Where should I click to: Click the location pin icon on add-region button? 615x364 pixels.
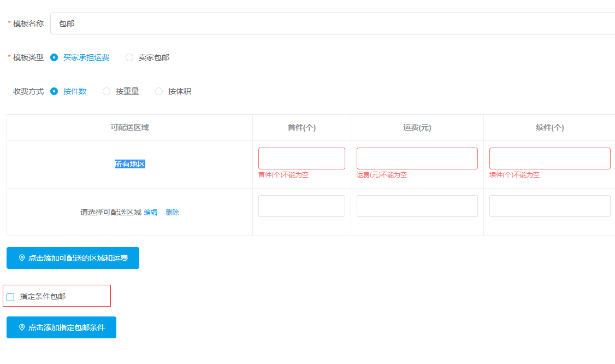pos(22,258)
